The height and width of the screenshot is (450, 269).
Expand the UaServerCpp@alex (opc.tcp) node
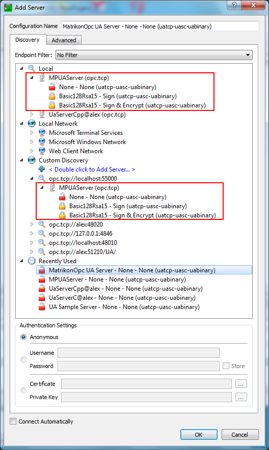(x=32, y=114)
